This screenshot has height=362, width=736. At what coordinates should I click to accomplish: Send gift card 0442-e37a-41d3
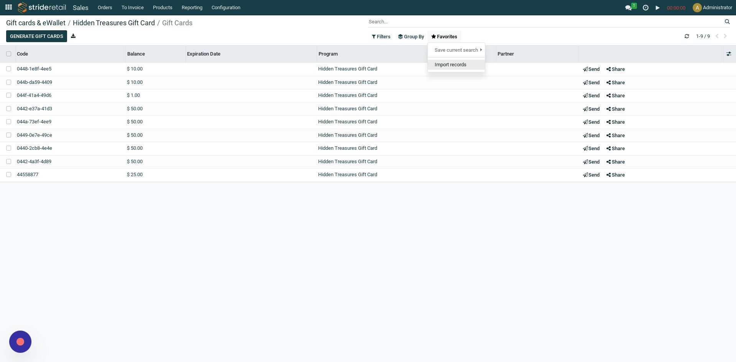[591, 109]
